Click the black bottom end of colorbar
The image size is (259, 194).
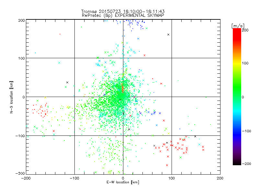[237, 163]
